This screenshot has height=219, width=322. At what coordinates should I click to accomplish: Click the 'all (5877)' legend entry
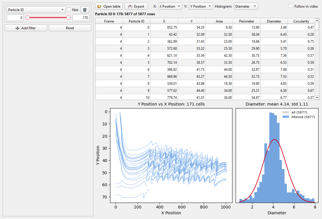295,112
